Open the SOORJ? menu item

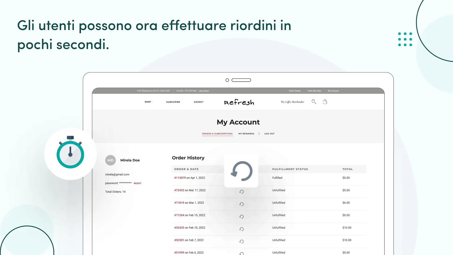[198, 102]
